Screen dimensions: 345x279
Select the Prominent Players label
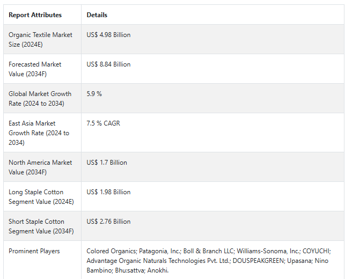click(34, 251)
